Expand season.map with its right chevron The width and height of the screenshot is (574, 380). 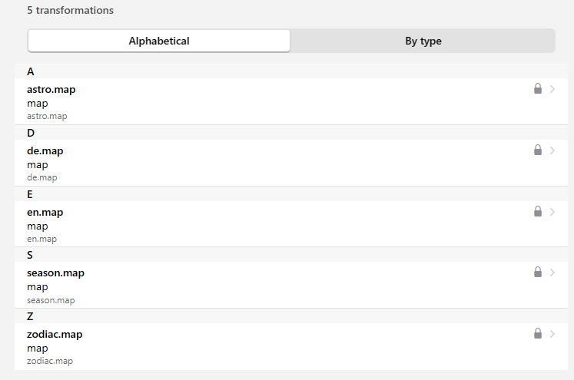(552, 273)
